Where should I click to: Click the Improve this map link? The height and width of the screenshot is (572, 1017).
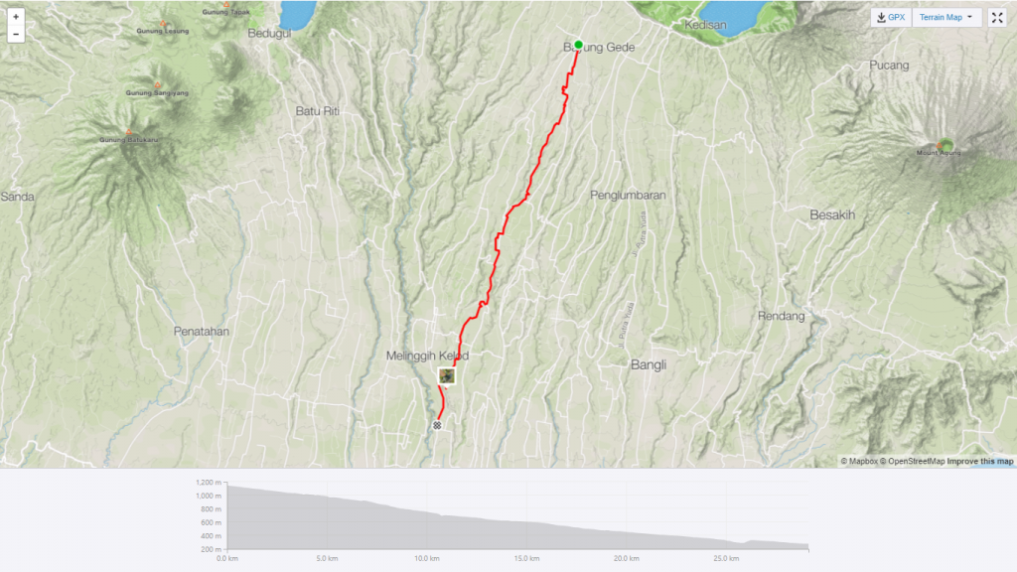click(980, 461)
